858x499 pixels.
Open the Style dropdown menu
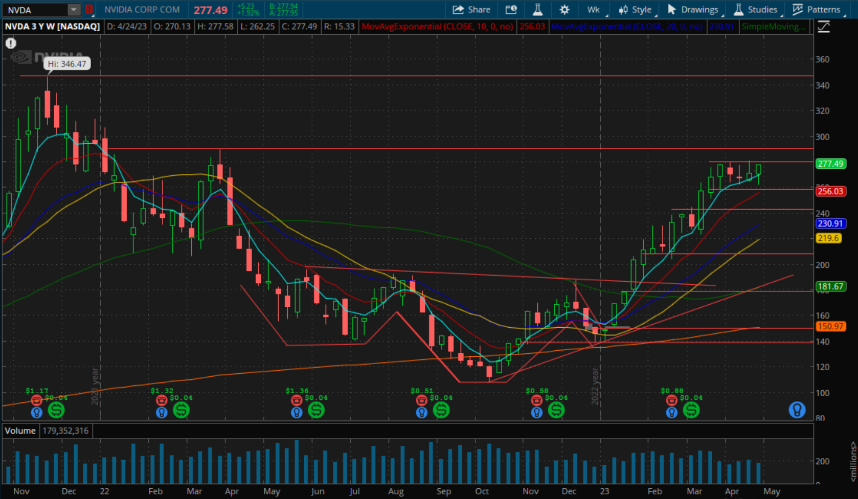(x=636, y=10)
